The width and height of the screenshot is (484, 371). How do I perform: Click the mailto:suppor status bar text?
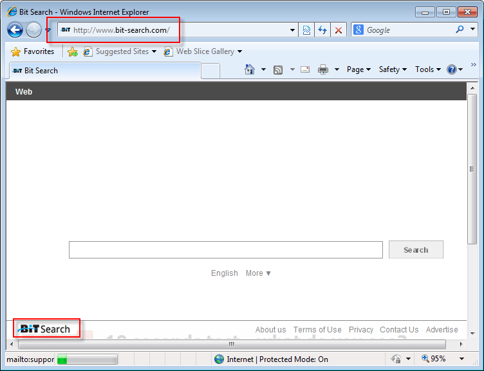click(30, 359)
